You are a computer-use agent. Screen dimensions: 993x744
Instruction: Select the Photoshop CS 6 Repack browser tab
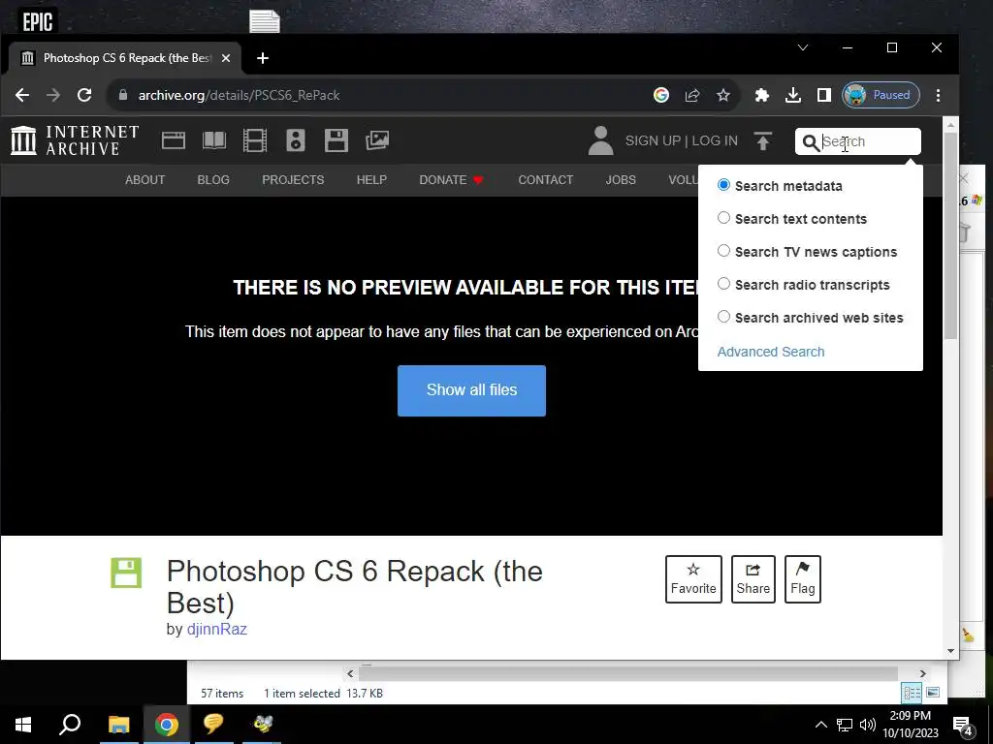[125, 58]
